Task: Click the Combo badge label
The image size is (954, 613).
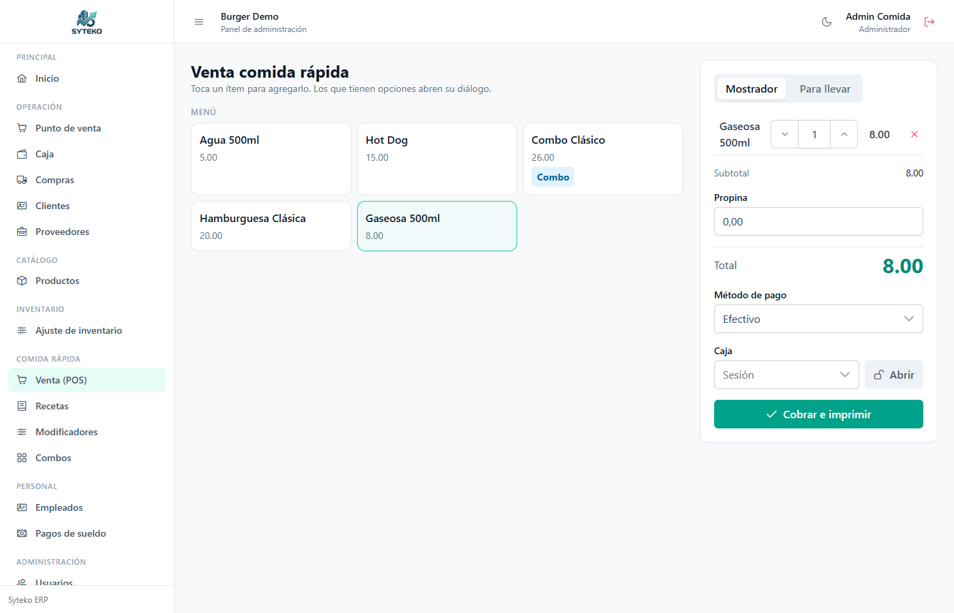Action: [553, 177]
